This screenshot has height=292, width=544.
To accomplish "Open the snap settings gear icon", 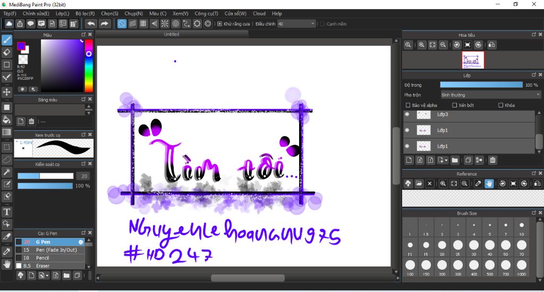I will click(208, 23).
